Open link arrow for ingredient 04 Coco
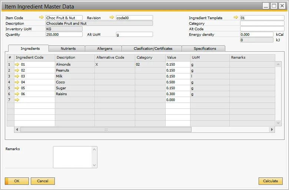The image size is (289, 190). coord(17,82)
